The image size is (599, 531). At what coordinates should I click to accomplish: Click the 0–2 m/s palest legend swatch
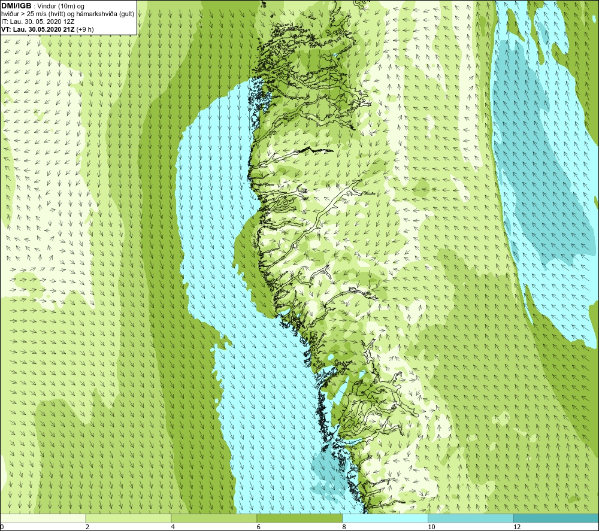[43, 518]
